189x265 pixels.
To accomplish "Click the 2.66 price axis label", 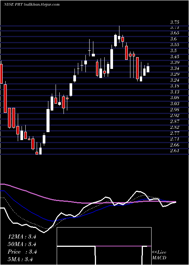I will pos(175,145).
